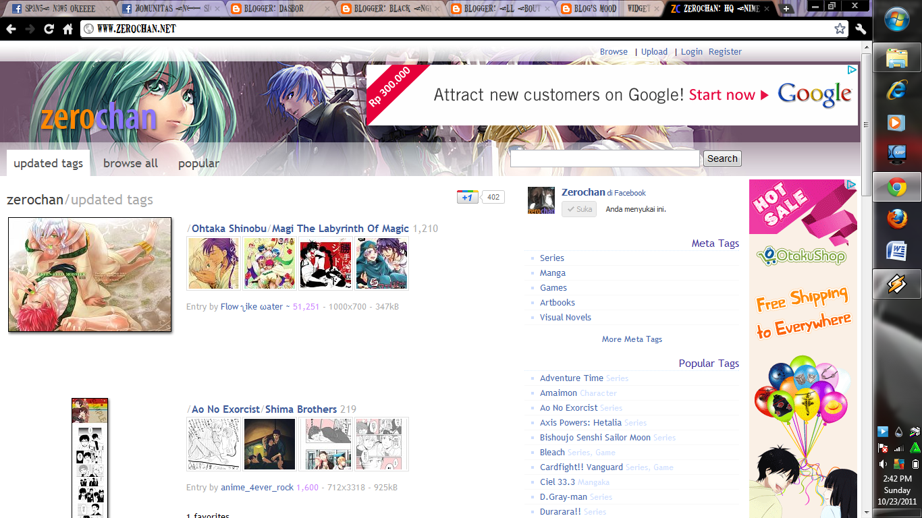The width and height of the screenshot is (922, 518).
Task: Click the Register link
Action: click(725, 52)
